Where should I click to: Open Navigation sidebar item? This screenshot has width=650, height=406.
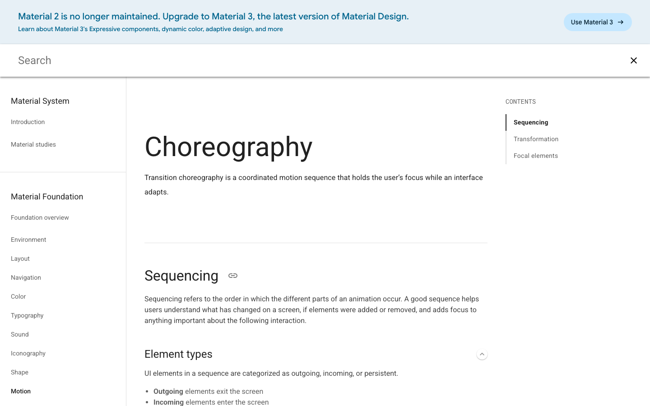[x=26, y=277]
